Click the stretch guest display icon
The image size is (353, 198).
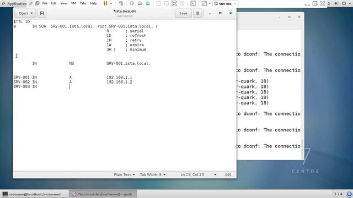tap(204, 3)
